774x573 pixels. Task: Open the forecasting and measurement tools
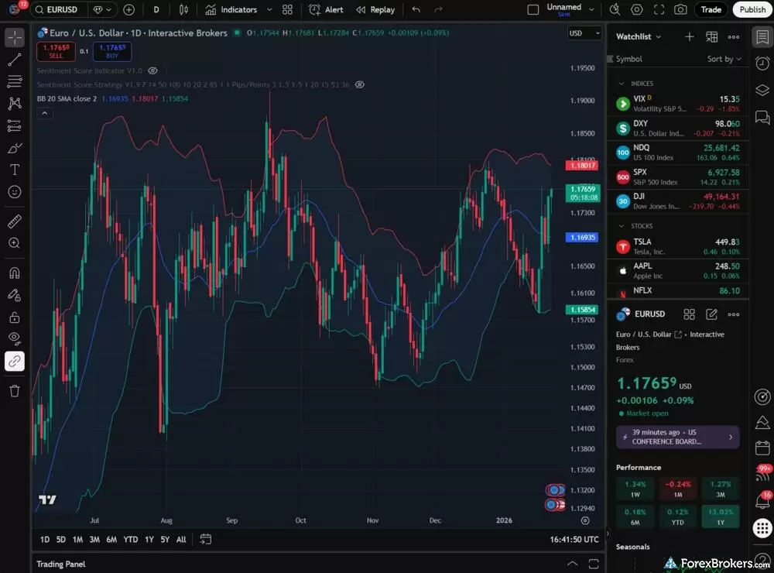[15, 126]
